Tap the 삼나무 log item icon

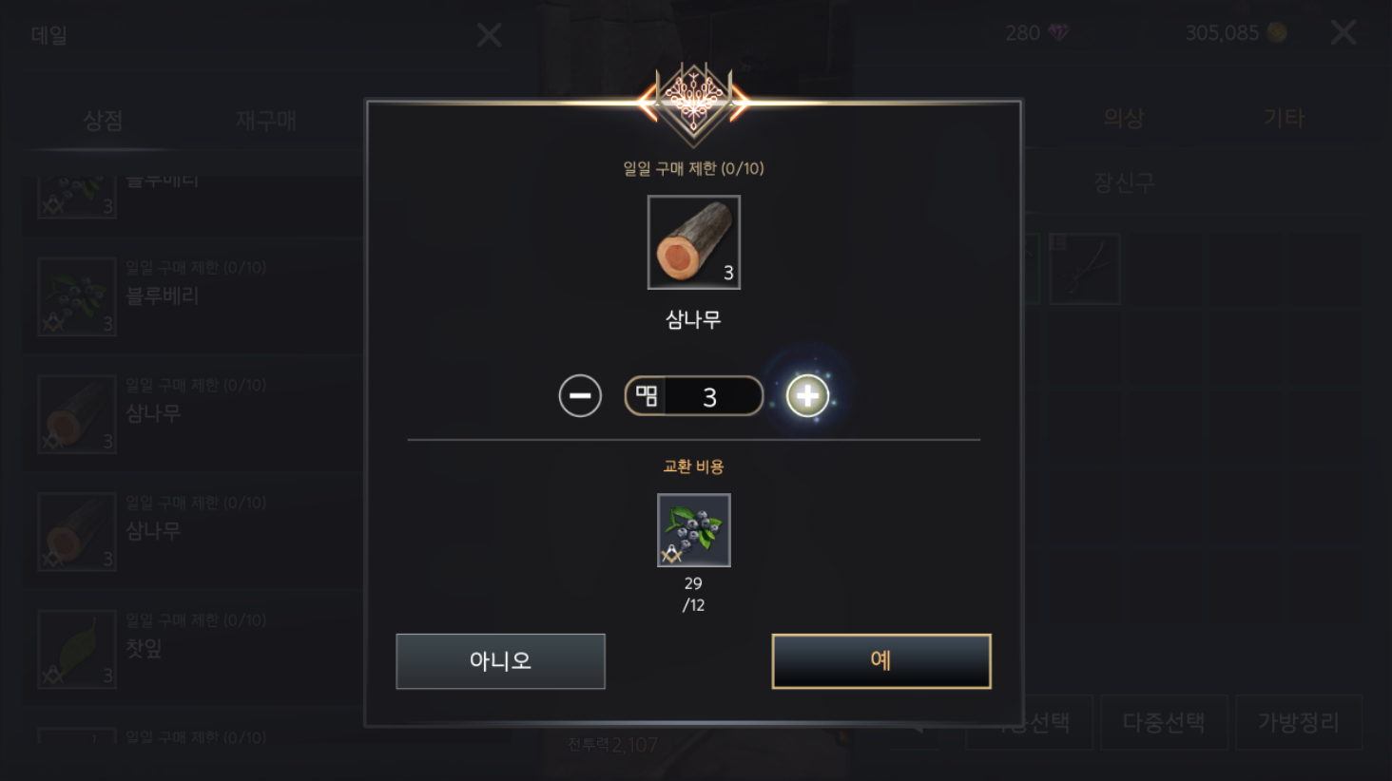[694, 242]
